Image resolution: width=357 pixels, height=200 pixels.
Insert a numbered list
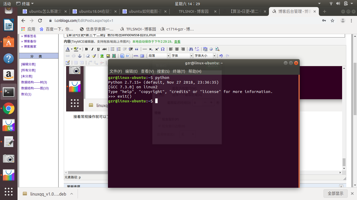119,49
